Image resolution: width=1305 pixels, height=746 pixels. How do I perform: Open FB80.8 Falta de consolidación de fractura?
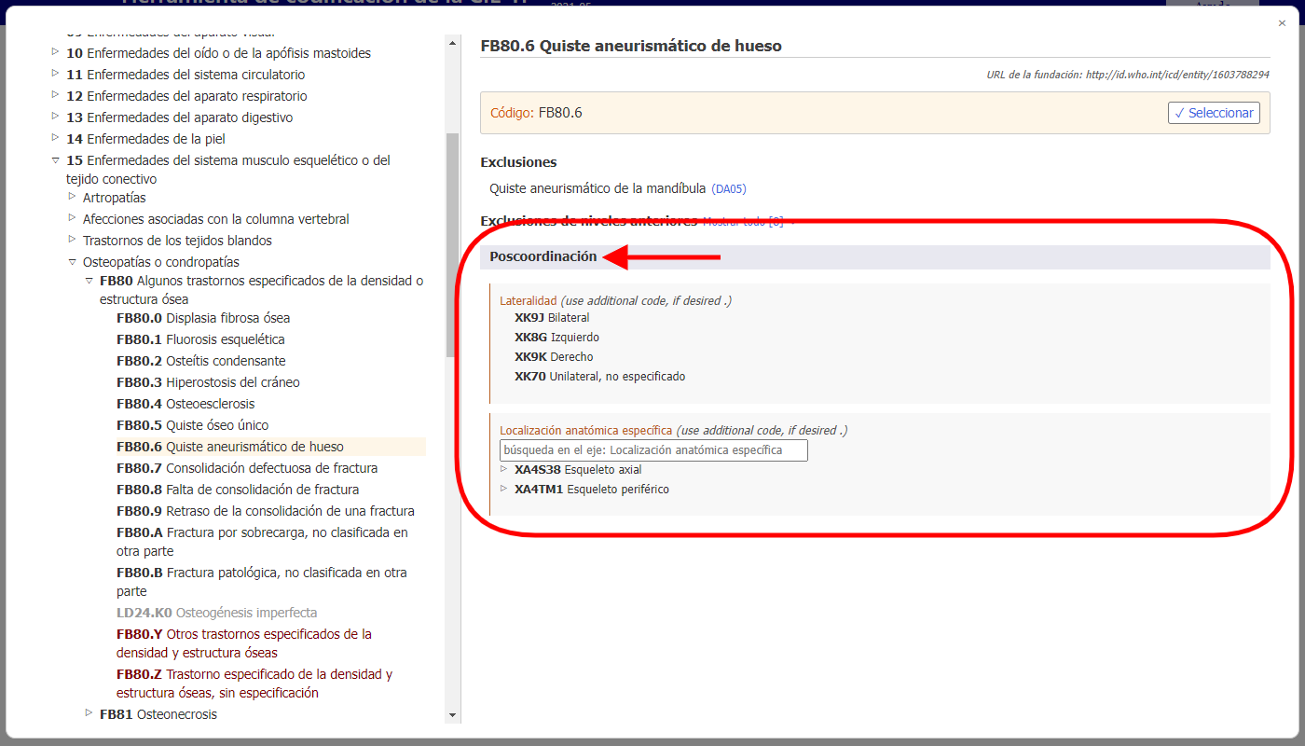click(x=238, y=490)
